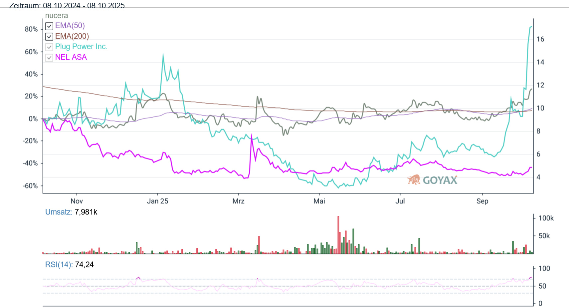Click the Sep marker on time axis
569x308 pixels.
(x=482, y=201)
